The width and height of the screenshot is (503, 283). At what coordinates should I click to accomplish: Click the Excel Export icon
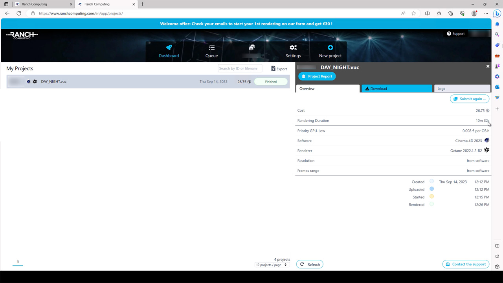click(273, 69)
